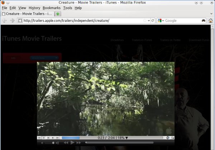This screenshot has height=150, width=215.
Task: Rewind with the player's upper rewind button
Action: (39, 138)
